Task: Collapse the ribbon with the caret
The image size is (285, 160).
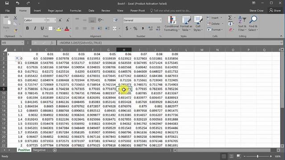Action: (x=281, y=36)
